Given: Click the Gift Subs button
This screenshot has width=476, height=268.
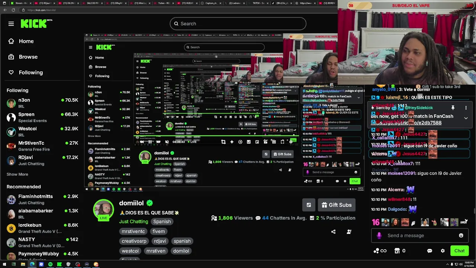Looking at the screenshot, I should pos(337,205).
